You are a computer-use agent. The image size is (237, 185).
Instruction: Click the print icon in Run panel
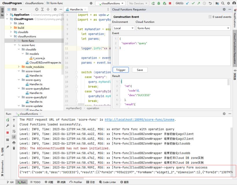[14, 143]
